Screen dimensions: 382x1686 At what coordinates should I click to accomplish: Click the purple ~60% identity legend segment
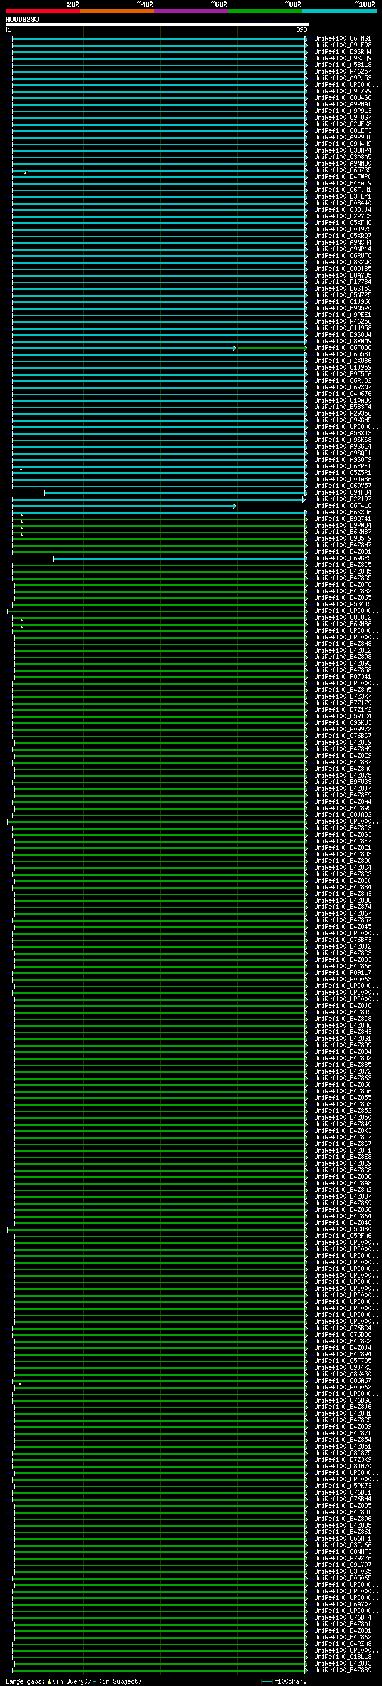coord(190,11)
